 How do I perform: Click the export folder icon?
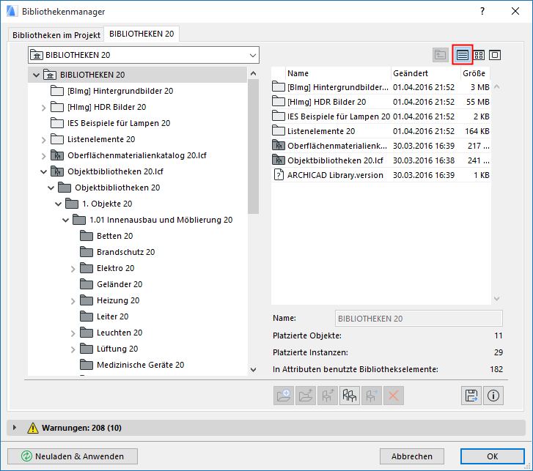306,396
